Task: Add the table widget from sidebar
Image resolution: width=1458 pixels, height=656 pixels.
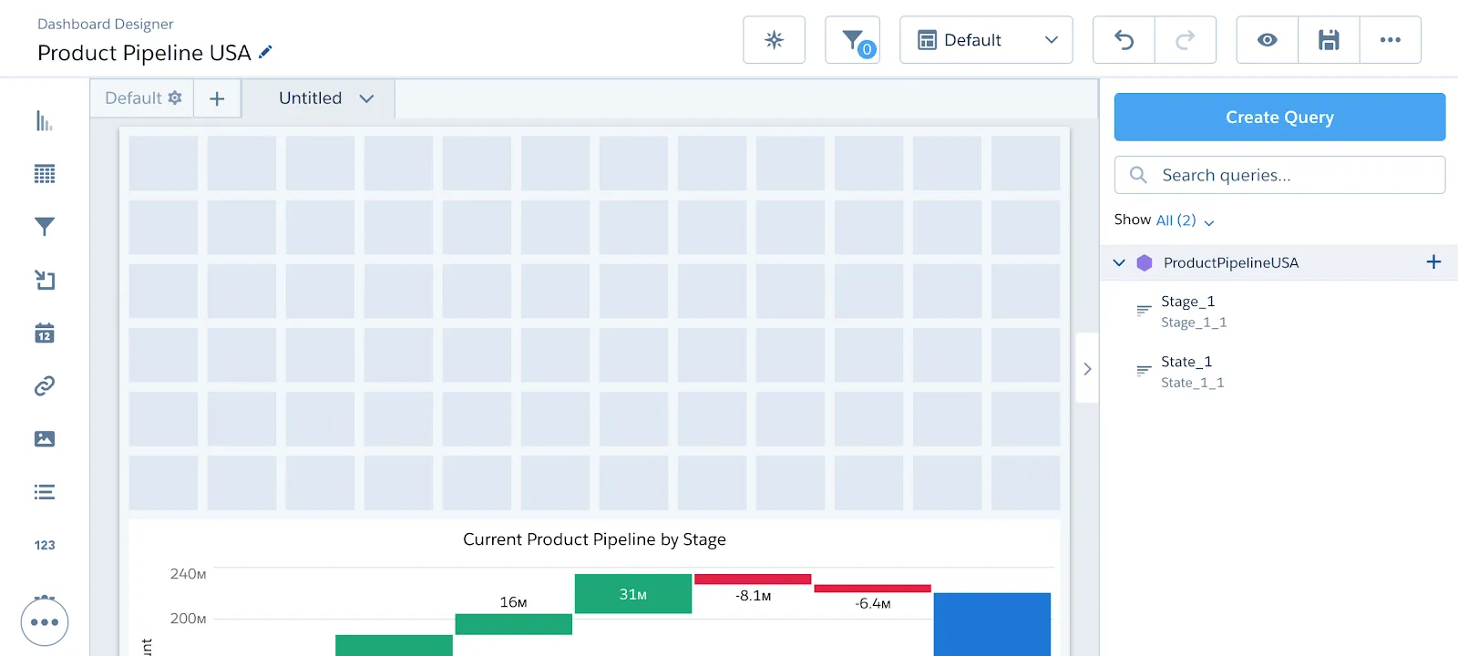Action: click(45, 174)
